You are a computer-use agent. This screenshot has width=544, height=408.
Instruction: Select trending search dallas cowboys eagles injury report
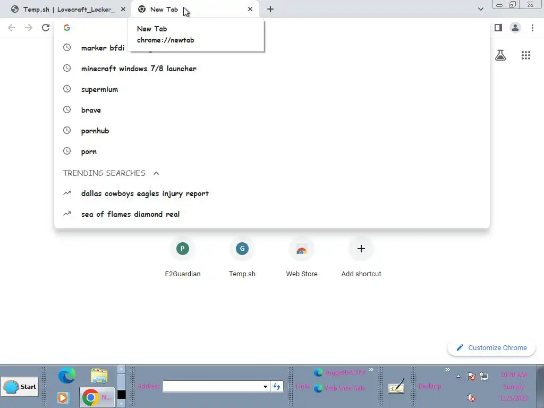(271, 193)
